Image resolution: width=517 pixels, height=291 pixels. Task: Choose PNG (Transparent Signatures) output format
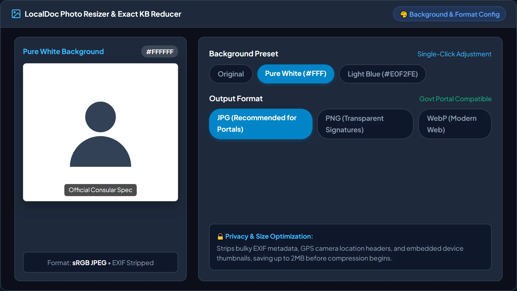pos(365,124)
